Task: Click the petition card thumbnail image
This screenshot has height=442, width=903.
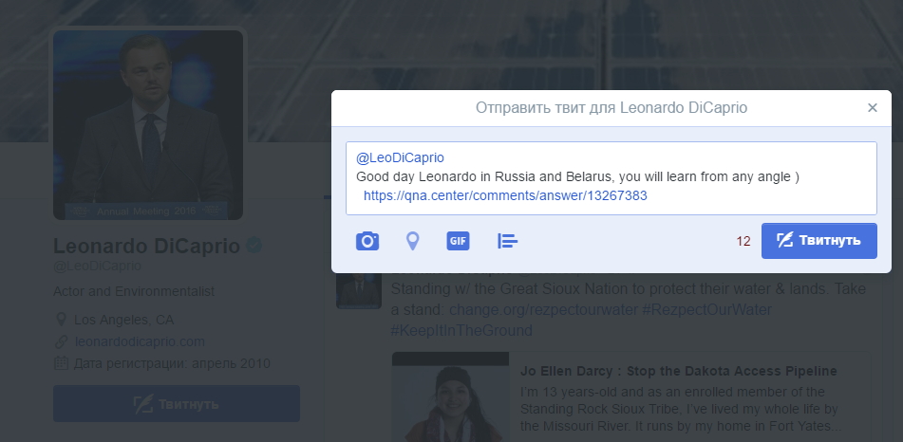Action: (x=450, y=397)
